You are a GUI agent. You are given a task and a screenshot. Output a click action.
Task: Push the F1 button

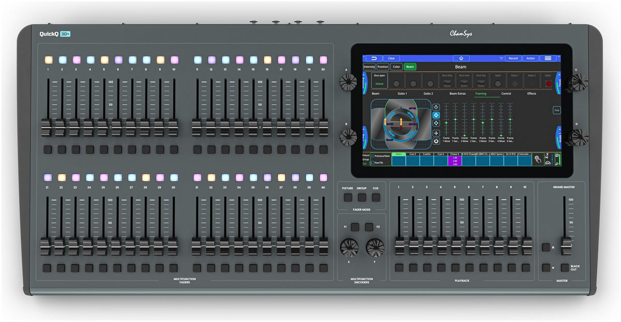pos(354,227)
